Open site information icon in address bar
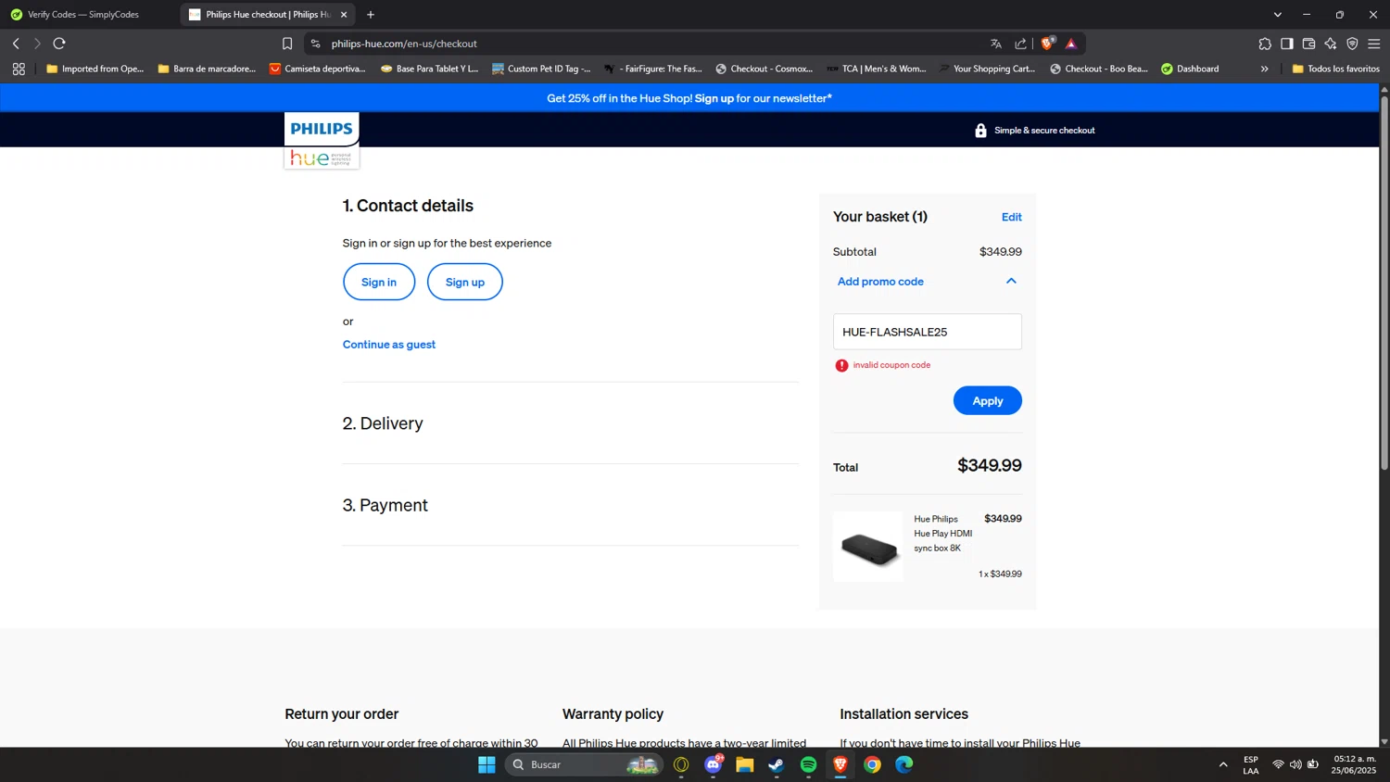The width and height of the screenshot is (1390, 782). 316,44
